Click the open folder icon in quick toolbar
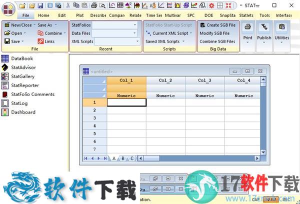Viewport: 300px width, 204px height. coord(32,5)
